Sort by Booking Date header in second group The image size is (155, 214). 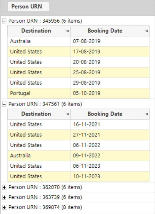[x=105, y=114]
